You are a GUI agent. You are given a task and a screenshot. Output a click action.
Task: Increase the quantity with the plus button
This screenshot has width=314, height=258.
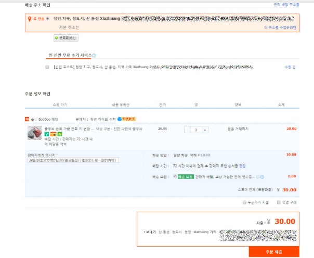pyautogui.click(x=205, y=130)
